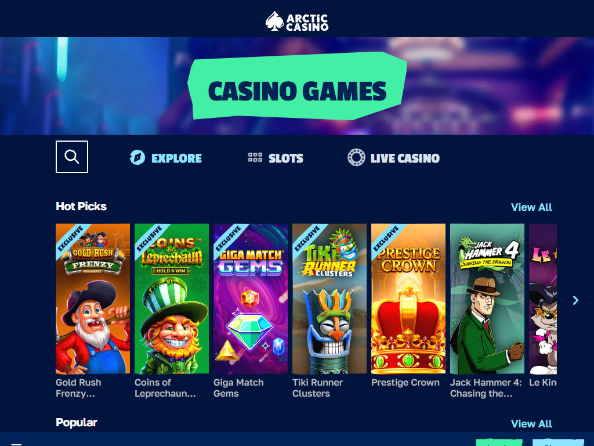
Task: Open Coins of Leprechaun game thumbnail
Action: coord(172,298)
